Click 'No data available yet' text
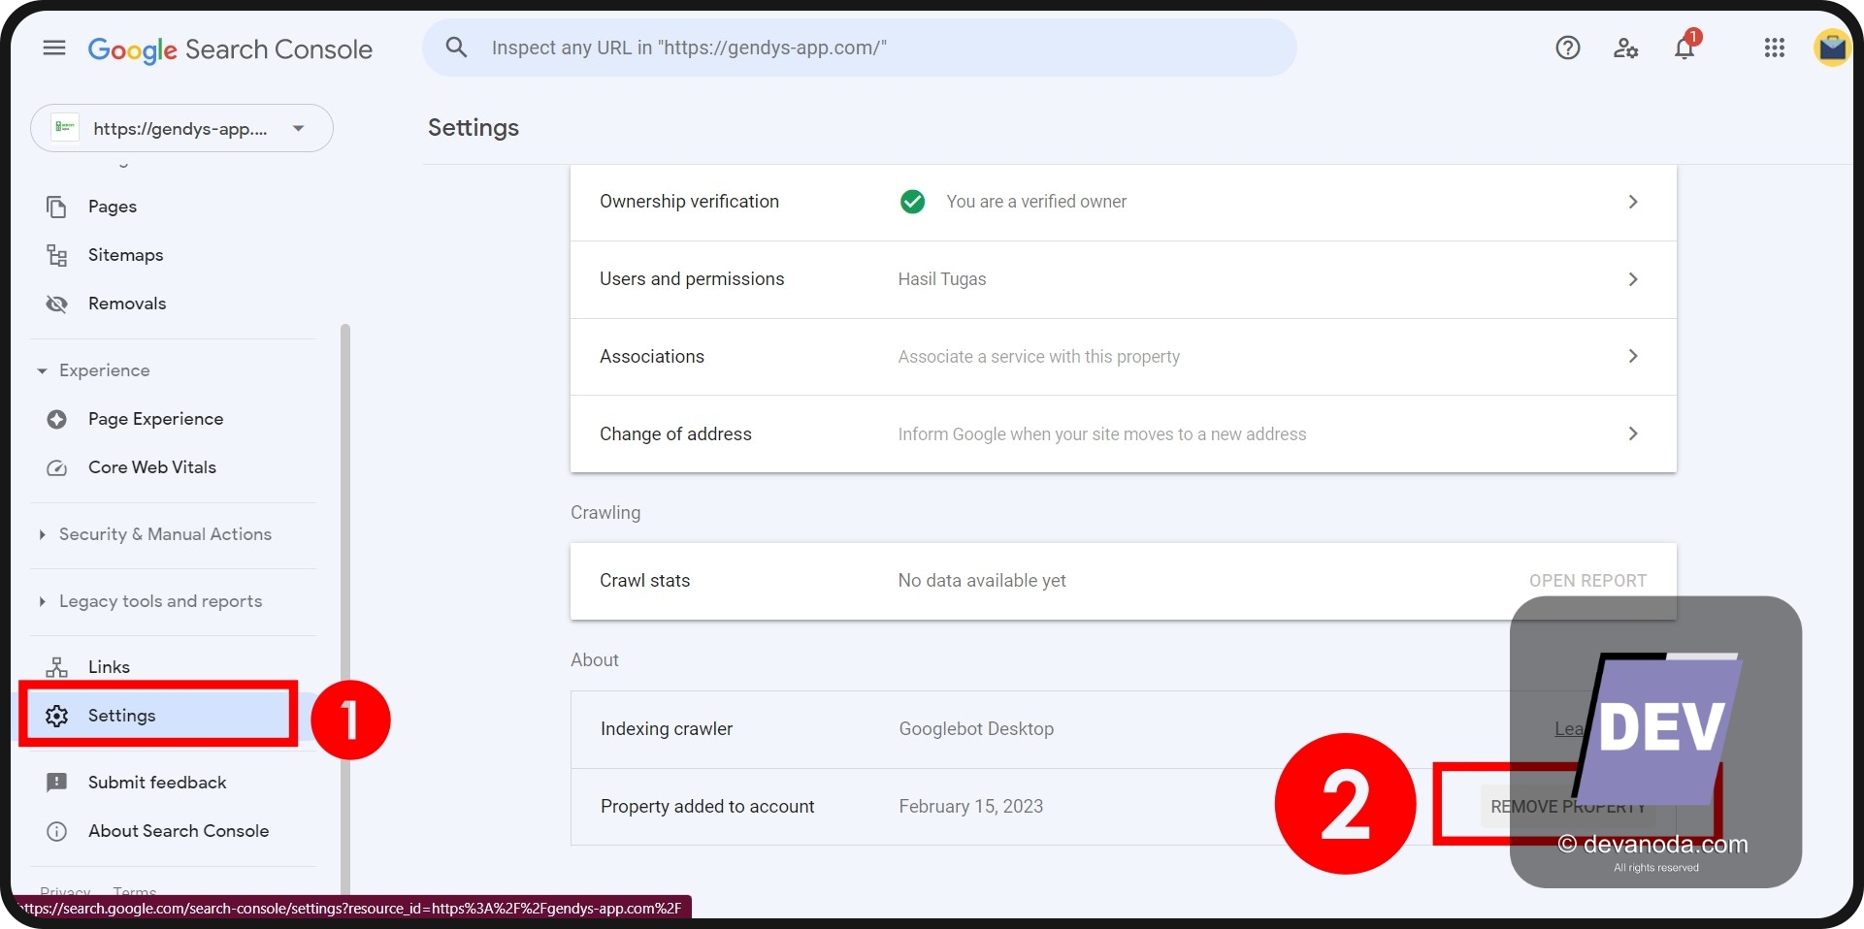 click(981, 581)
